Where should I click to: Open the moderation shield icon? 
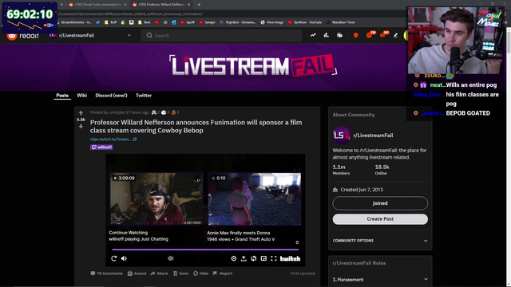tap(355, 35)
